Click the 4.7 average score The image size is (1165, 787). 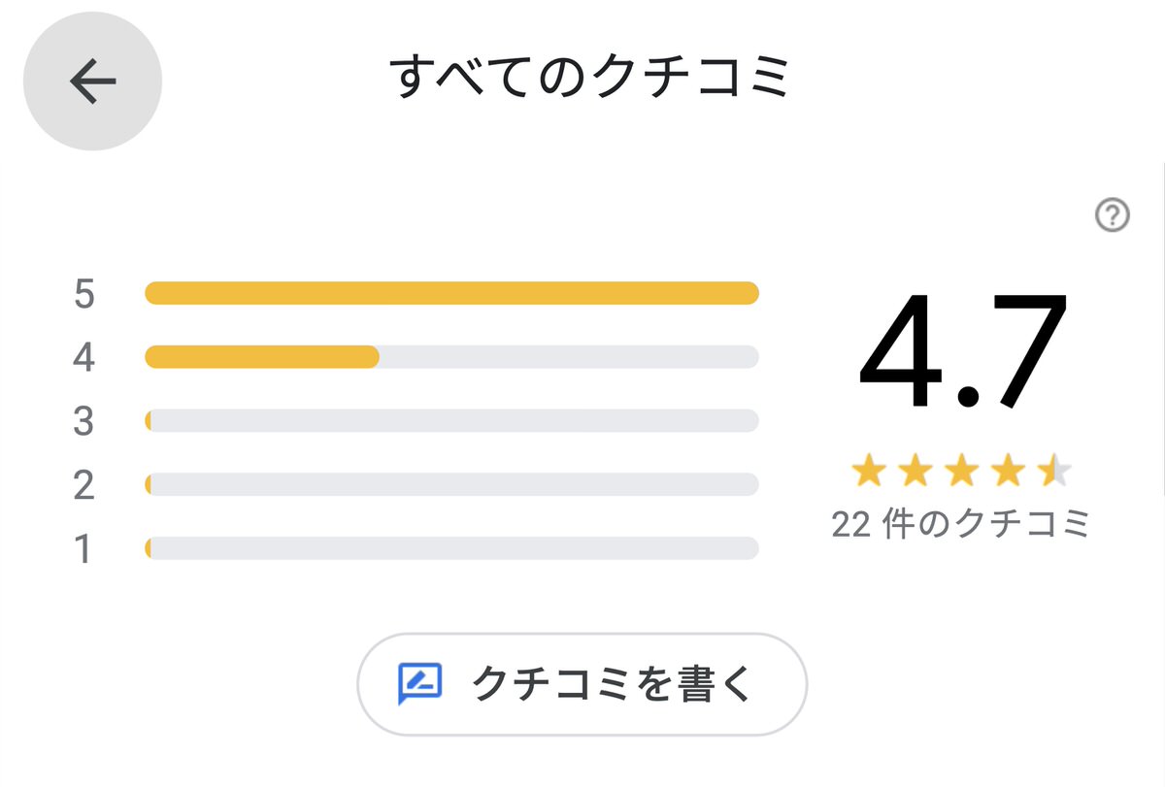[x=962, y=351]
